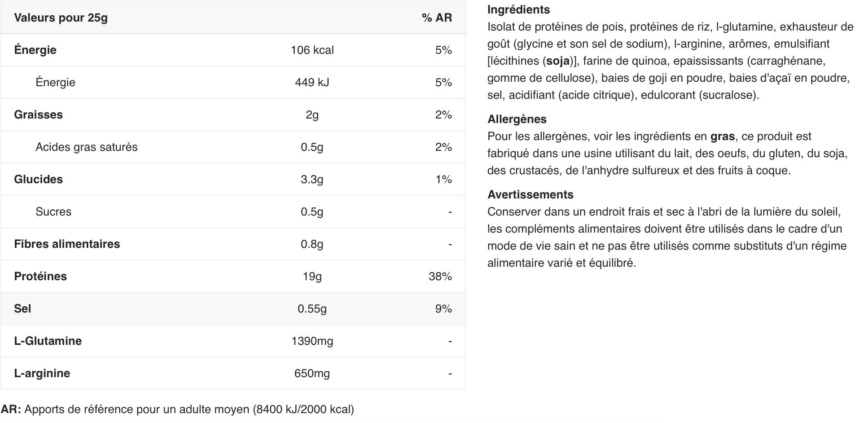The height and width of the screenshot is (423, 859).
Task: Click the 38% protein AR value
Action: [440, 276]
